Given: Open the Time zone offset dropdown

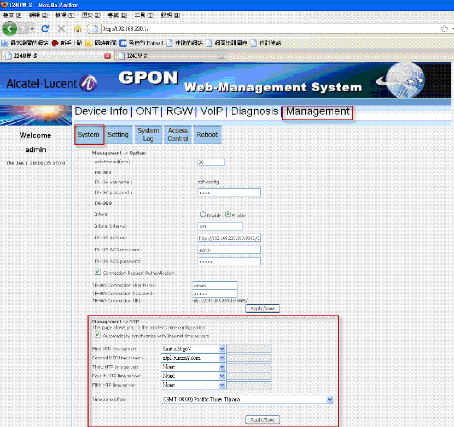Looking at the screenshot, I should tap(247, 400).
